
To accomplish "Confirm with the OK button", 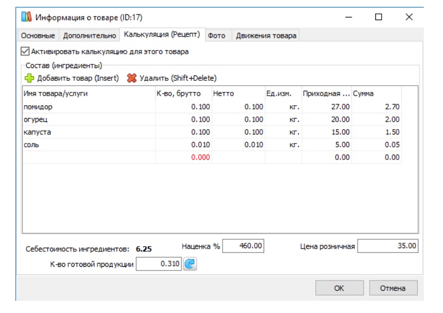I will (339, 288).
